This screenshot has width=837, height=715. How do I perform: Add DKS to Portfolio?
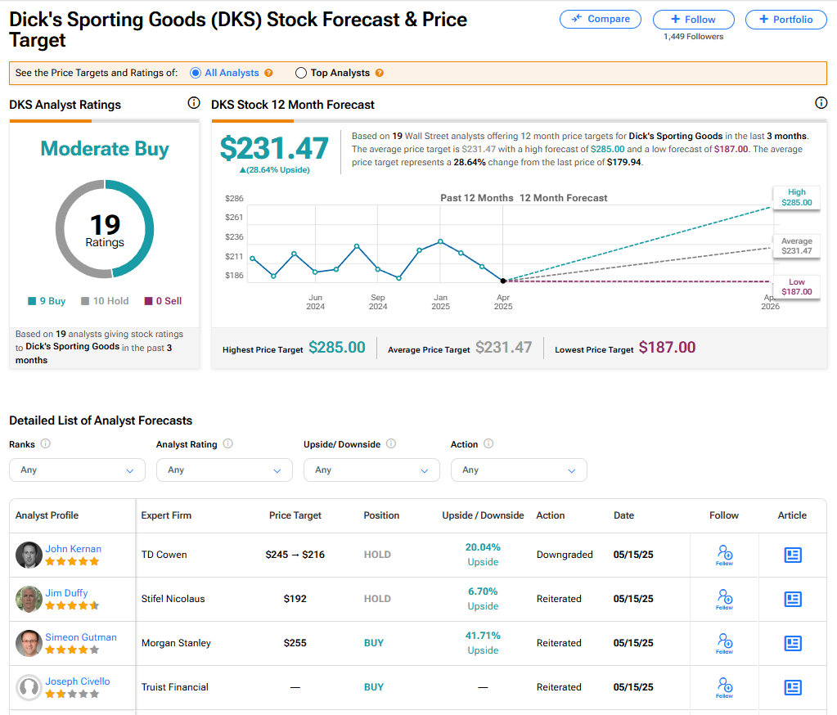click(x=785, y=19)
